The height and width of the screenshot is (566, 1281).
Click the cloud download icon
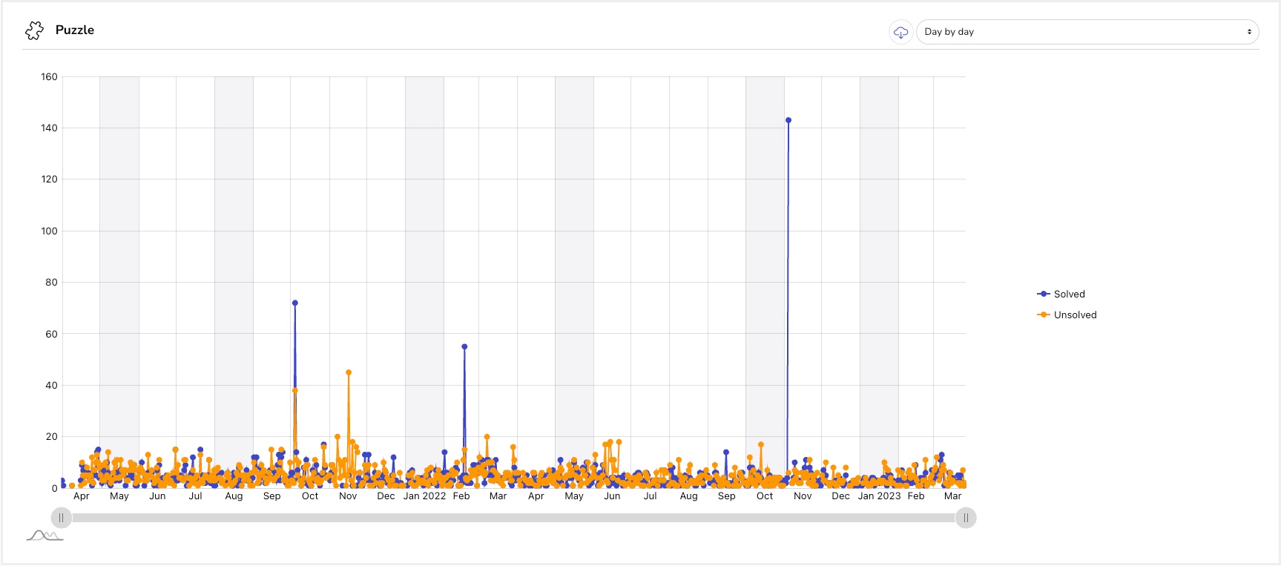coord(900,32)
